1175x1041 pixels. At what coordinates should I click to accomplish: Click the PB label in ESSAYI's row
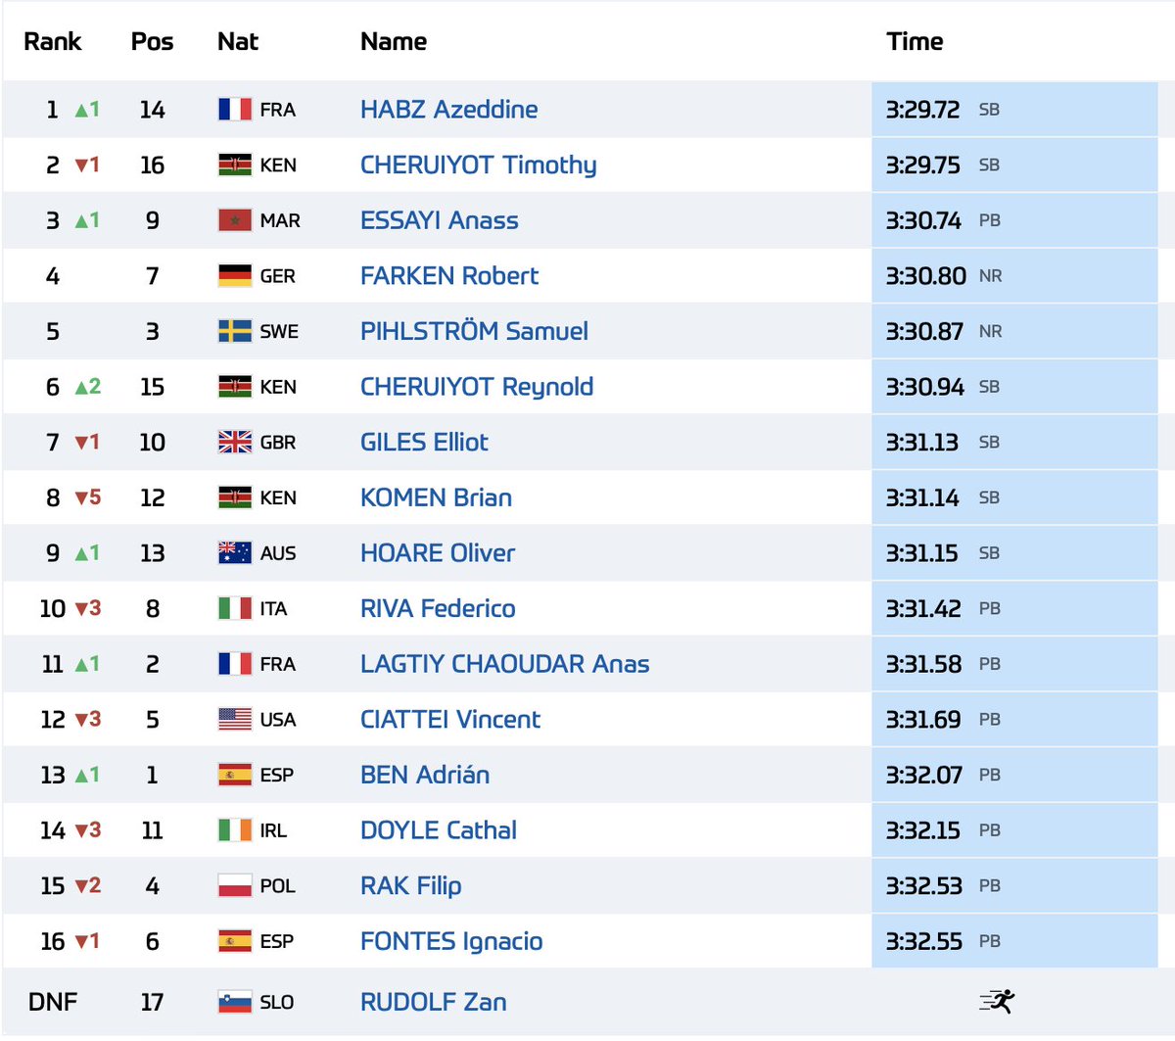click(990, 220)
